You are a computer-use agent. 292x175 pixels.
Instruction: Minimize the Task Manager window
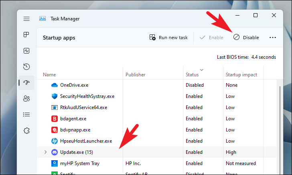(x=237, y=15)
